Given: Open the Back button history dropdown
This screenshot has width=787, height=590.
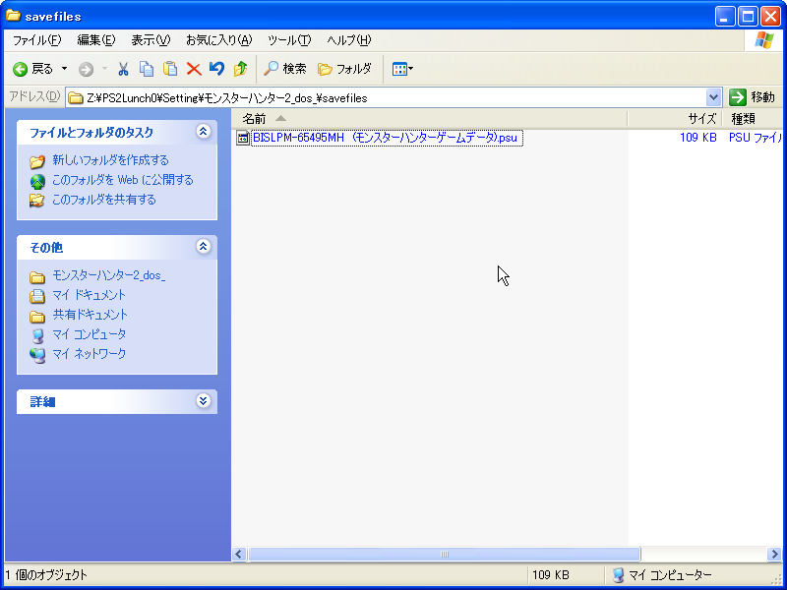Looking at the screenshot, I should pos(64,69).
